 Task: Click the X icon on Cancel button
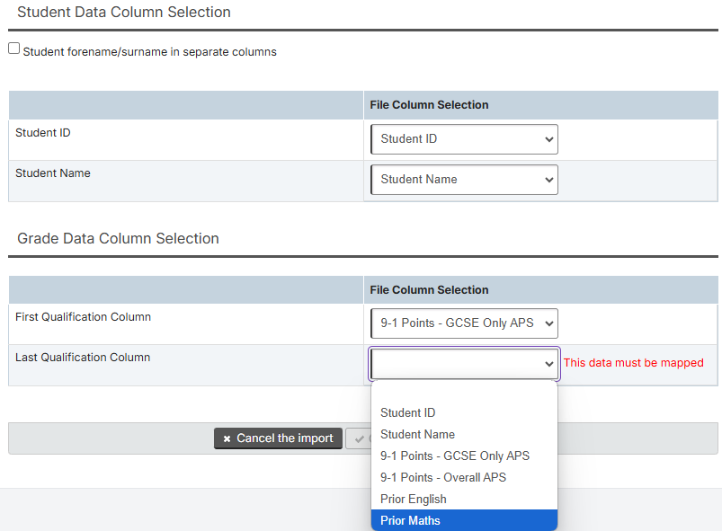(227, 439)
